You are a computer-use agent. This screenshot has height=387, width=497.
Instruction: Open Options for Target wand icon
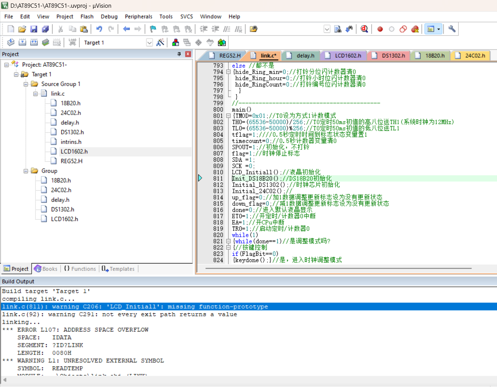(161, 42)
